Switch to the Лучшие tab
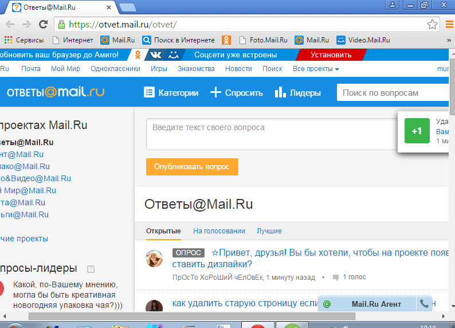 tap(269, 231)
